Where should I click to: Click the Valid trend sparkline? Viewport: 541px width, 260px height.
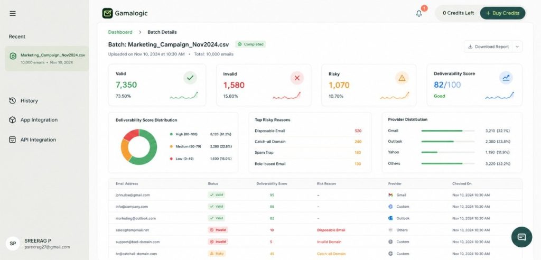(184, 96)
